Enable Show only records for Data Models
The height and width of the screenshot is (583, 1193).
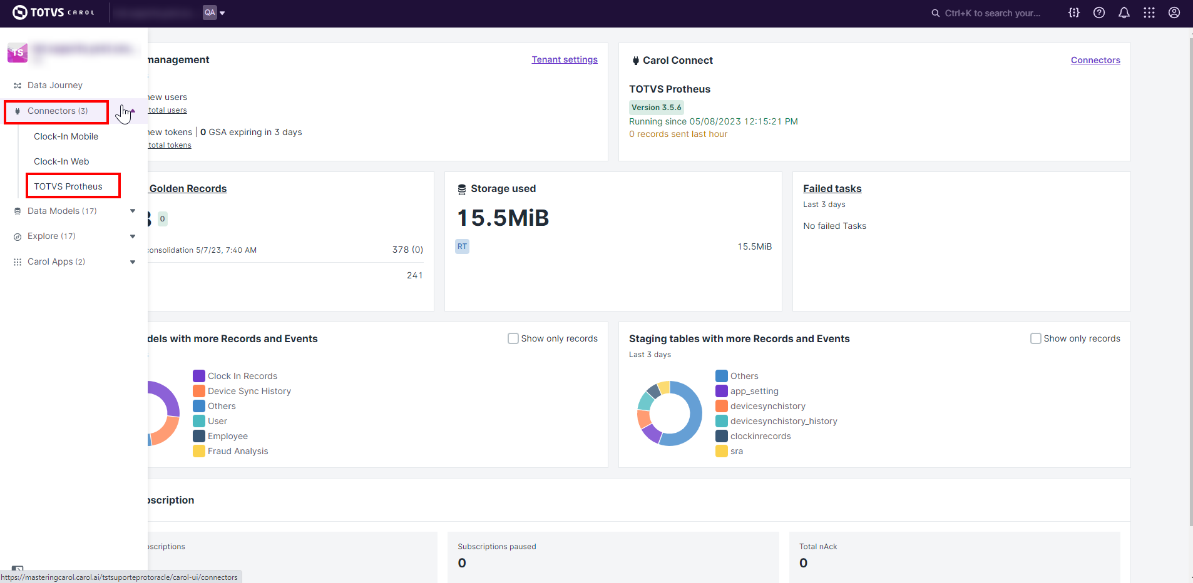coord(513,338)
